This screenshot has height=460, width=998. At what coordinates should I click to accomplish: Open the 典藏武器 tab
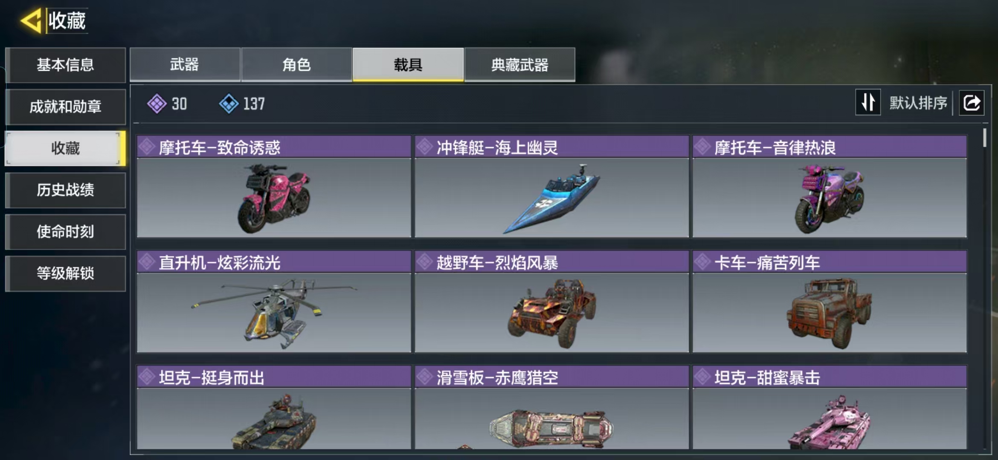point(520,65)
